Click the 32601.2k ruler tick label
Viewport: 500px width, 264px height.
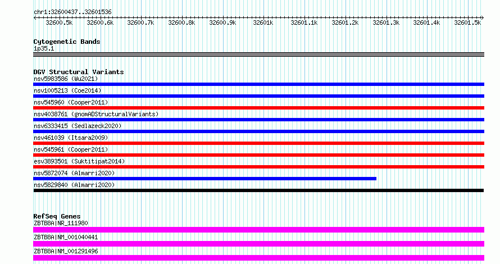(345, 22)
